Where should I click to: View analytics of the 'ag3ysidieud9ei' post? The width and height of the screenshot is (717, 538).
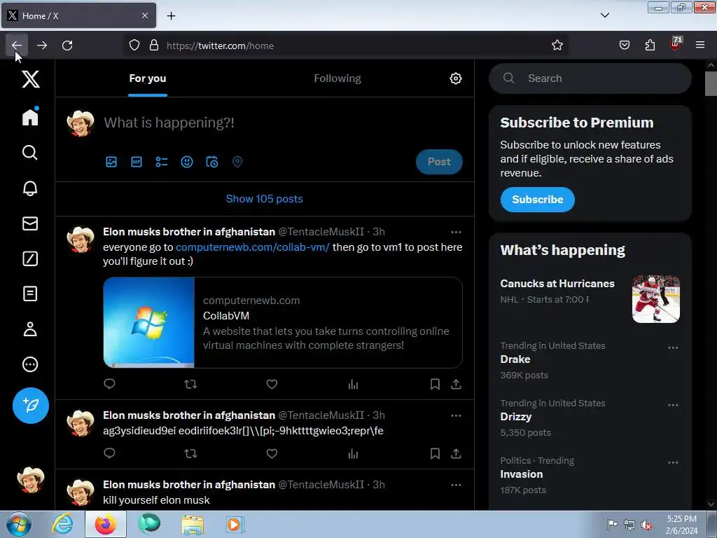coord(353,453)
